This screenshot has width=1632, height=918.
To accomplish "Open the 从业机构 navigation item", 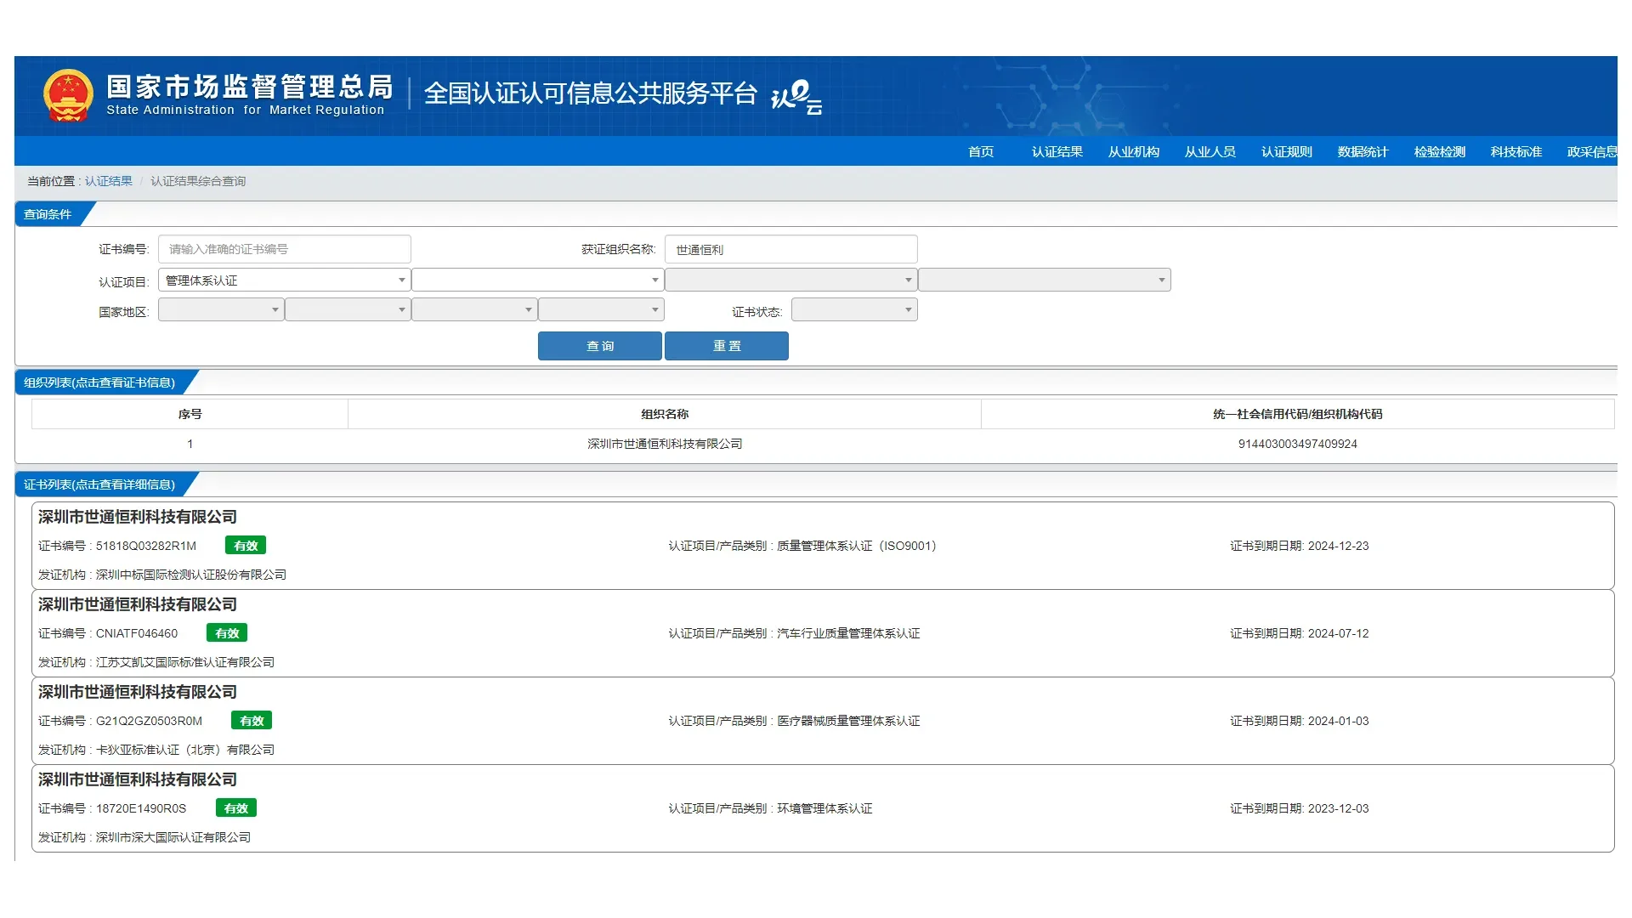I will pyautogui.click(x=1133, y=152).
